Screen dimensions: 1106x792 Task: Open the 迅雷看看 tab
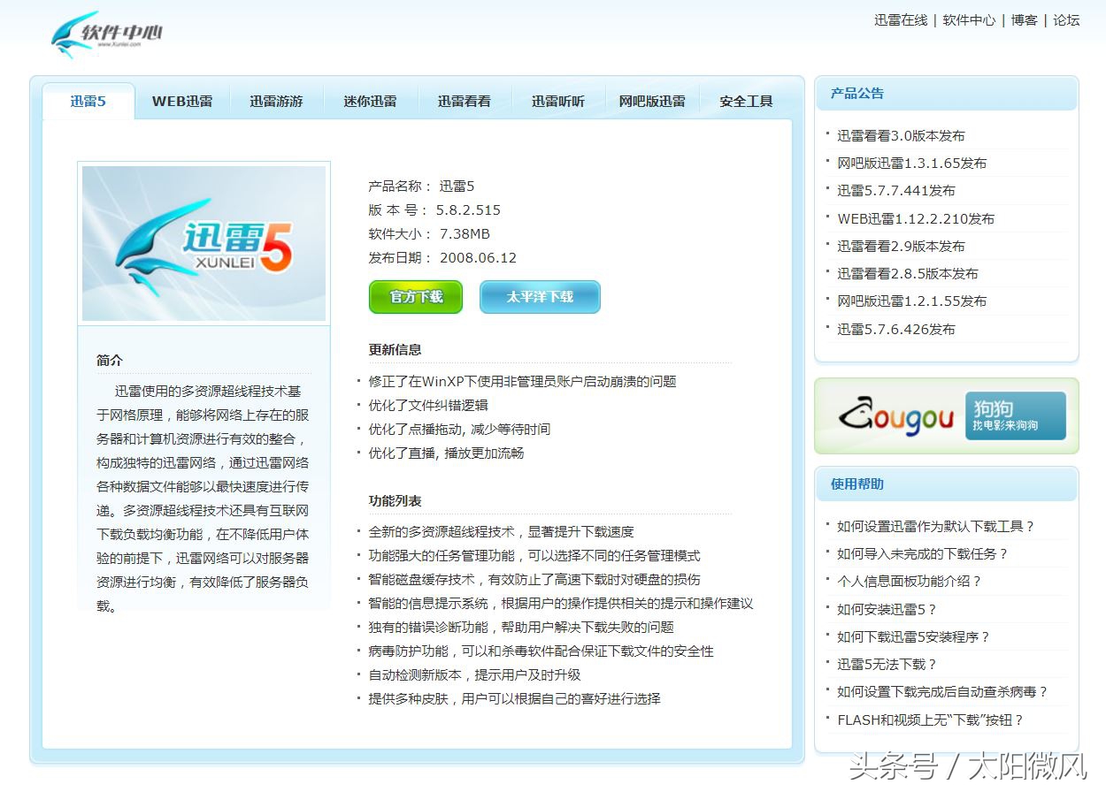(465, 101)
